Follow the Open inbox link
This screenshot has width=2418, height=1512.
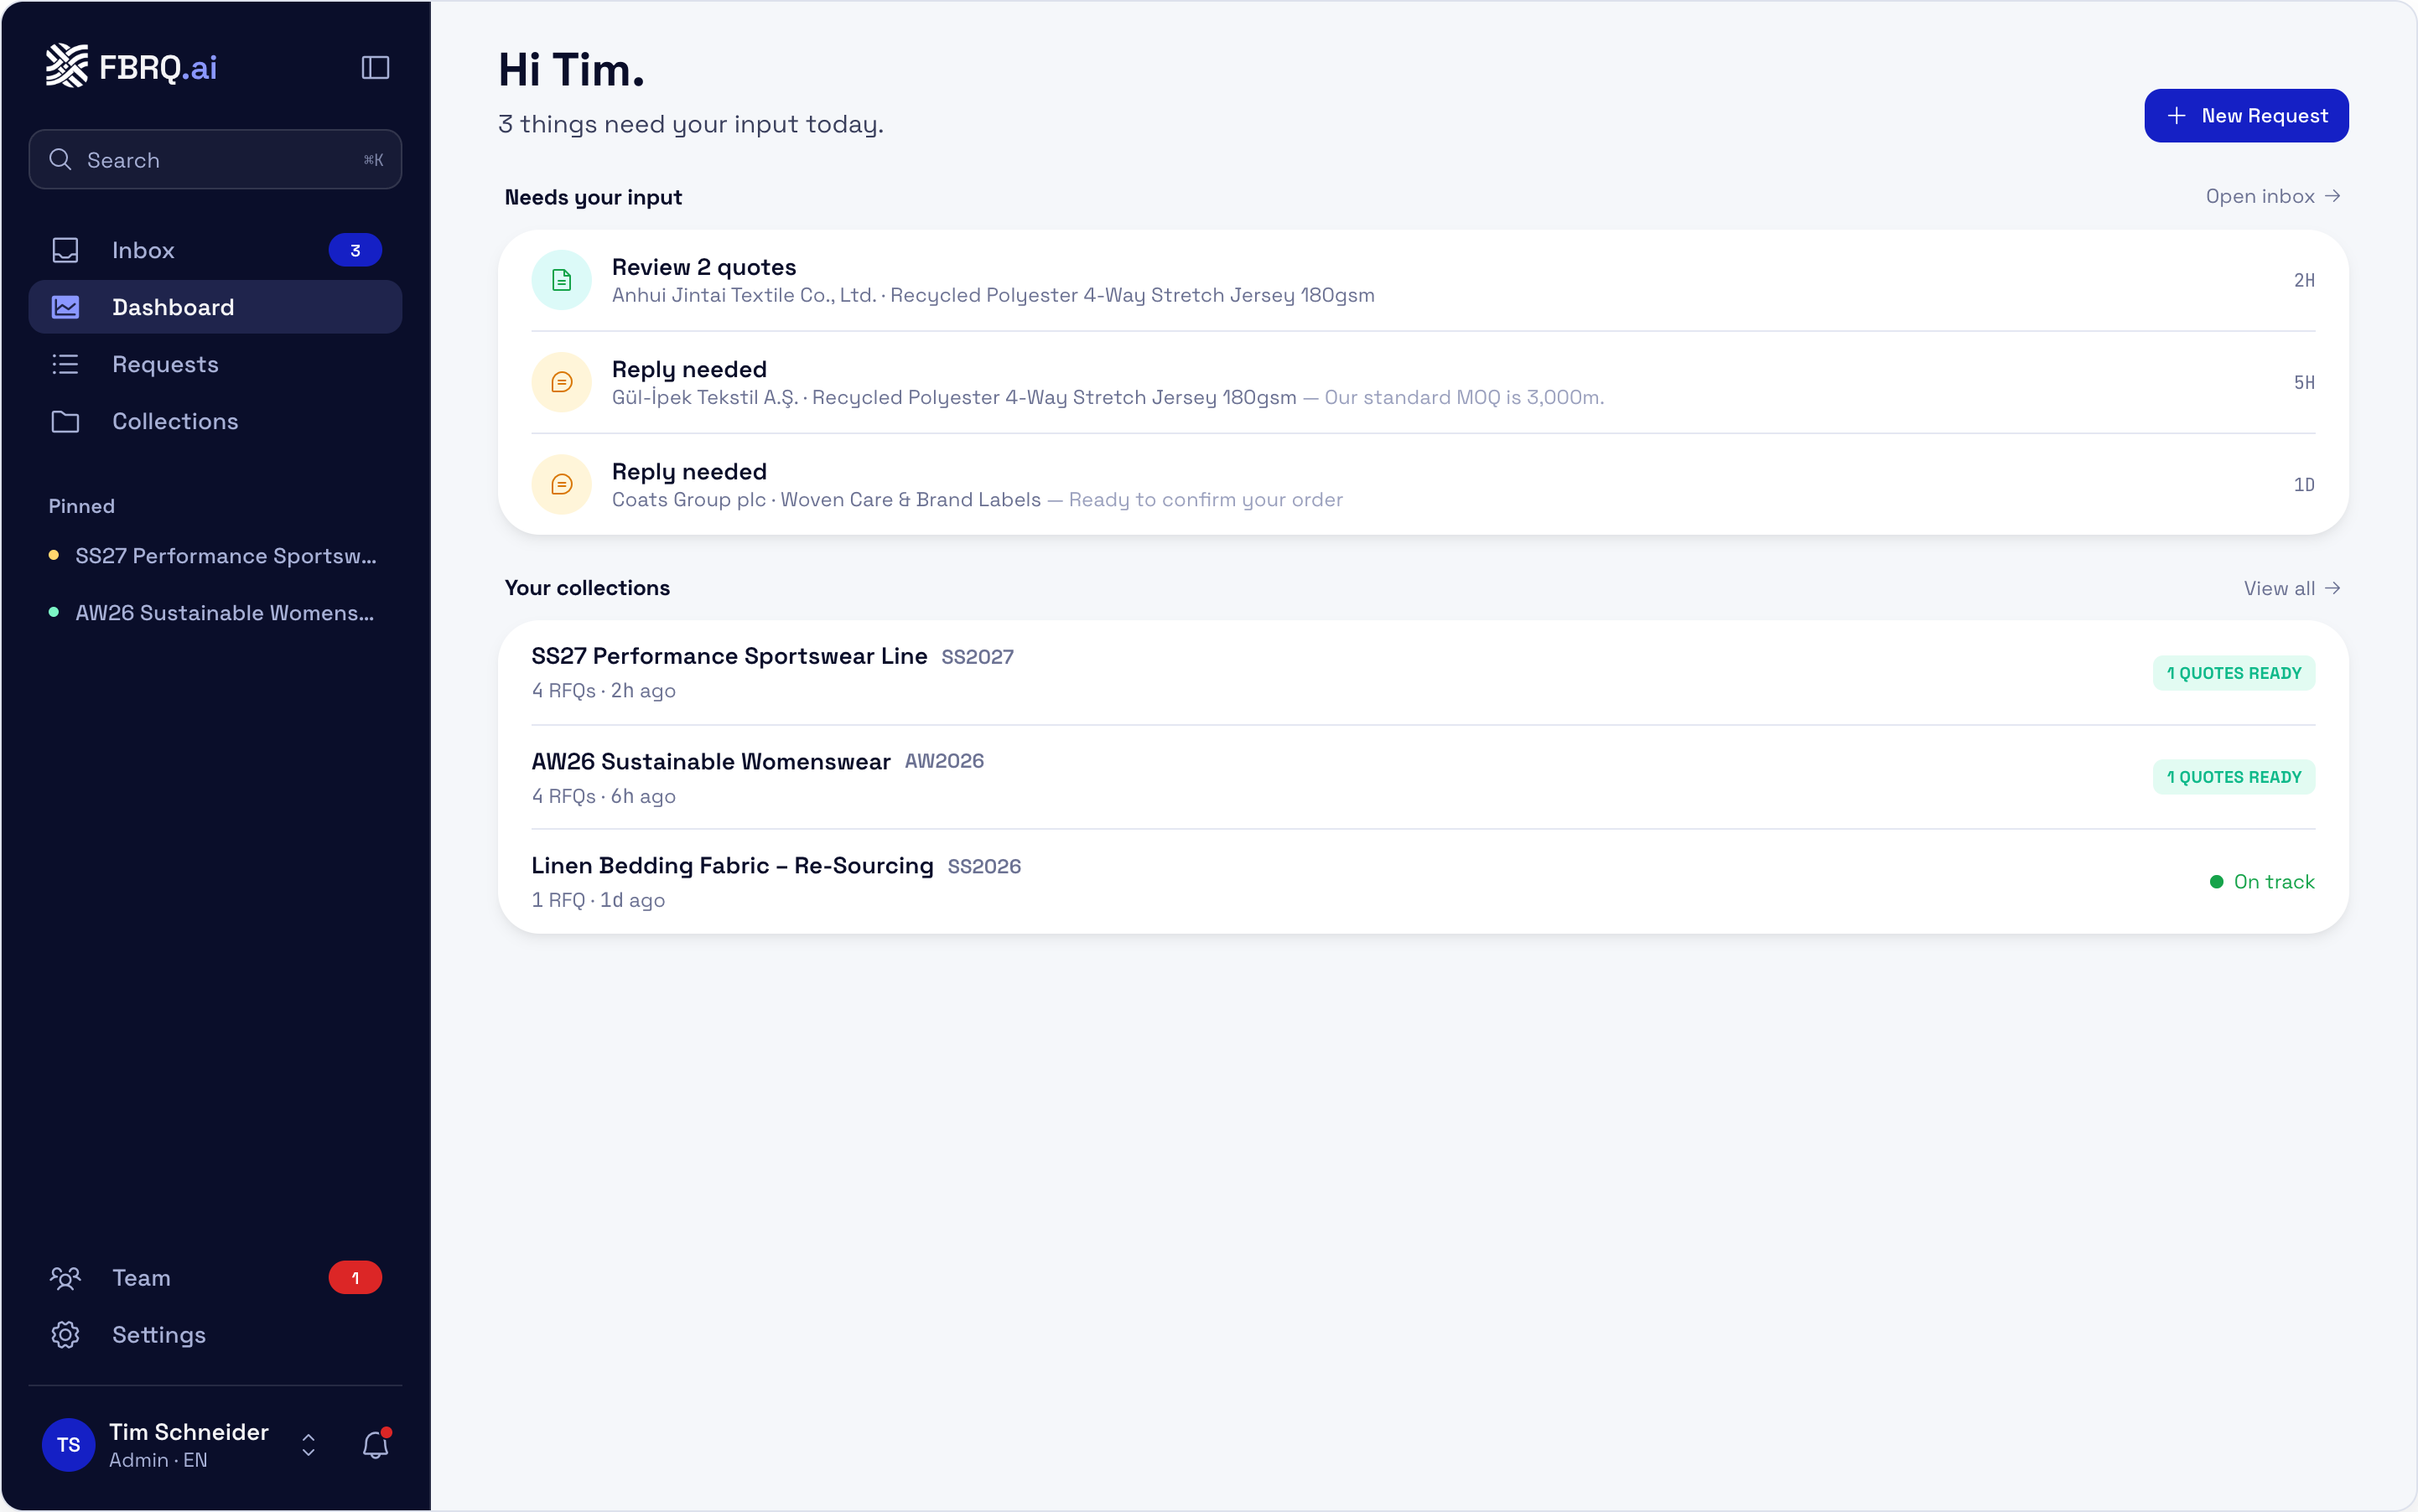coord(2272,196)
